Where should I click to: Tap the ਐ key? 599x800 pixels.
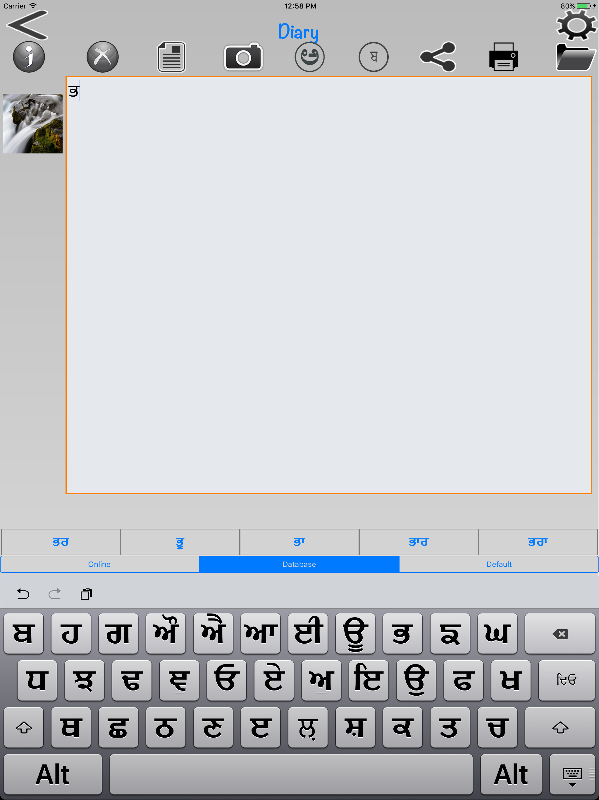click(213, 634)
